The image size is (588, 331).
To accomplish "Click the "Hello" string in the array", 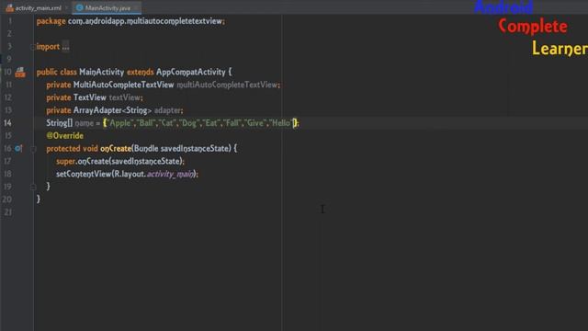I will [280, 123].
